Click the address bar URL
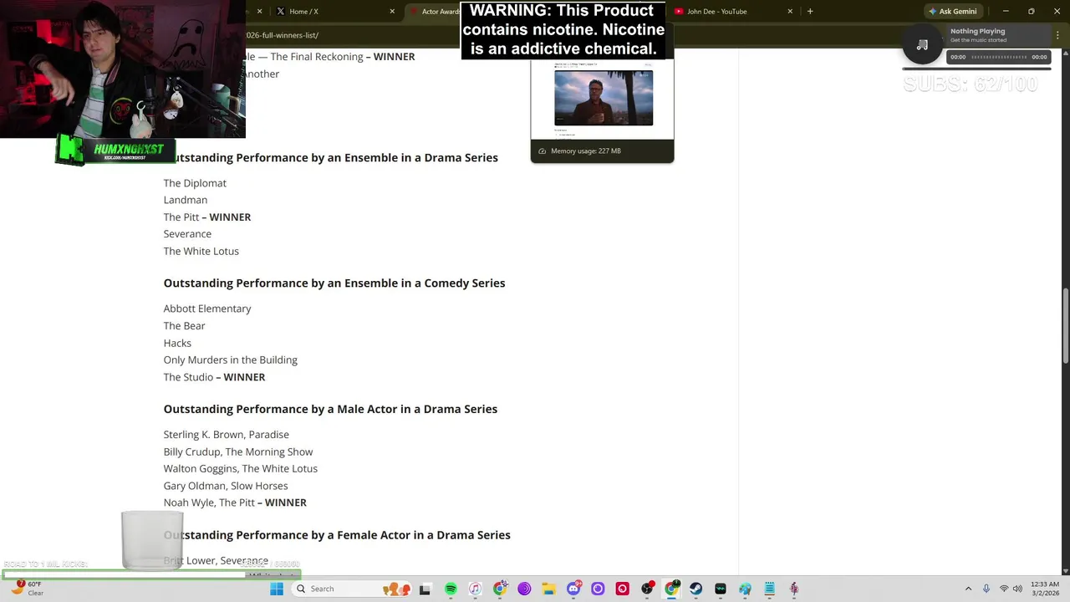Viewport: 1070px width, 602px height. [282, 35]
